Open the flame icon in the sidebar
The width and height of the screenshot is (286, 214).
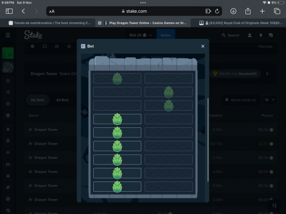click(x=8, y=129)
